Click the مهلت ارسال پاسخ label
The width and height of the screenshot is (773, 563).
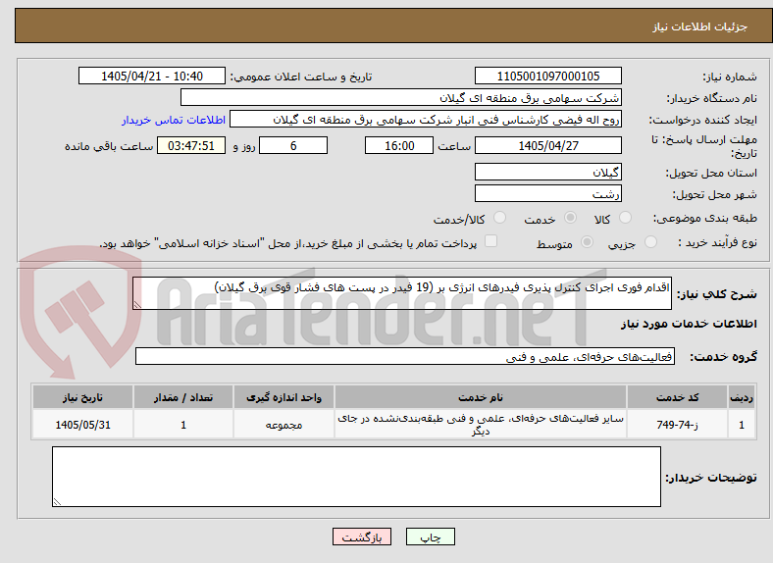(x=704, y=146)
